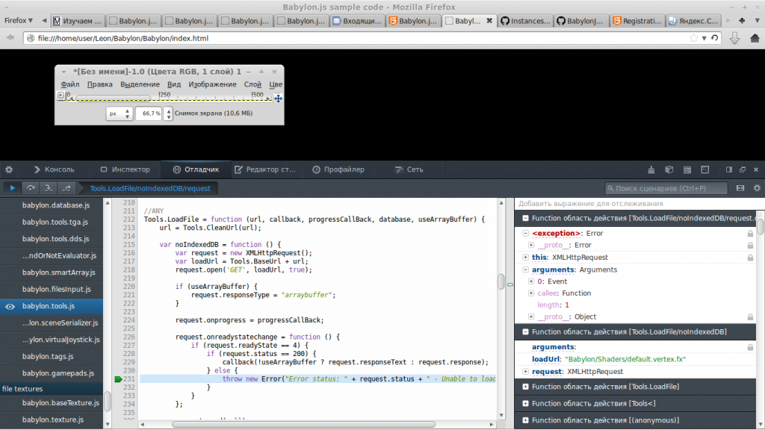Select babylon.texture.js source file
Viewport: 765px width, 430px height.
point(53,420)
